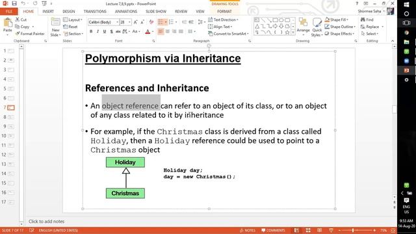Select the oval shape in gallery
The image size is (416, 234).
[x=281, y=20]
